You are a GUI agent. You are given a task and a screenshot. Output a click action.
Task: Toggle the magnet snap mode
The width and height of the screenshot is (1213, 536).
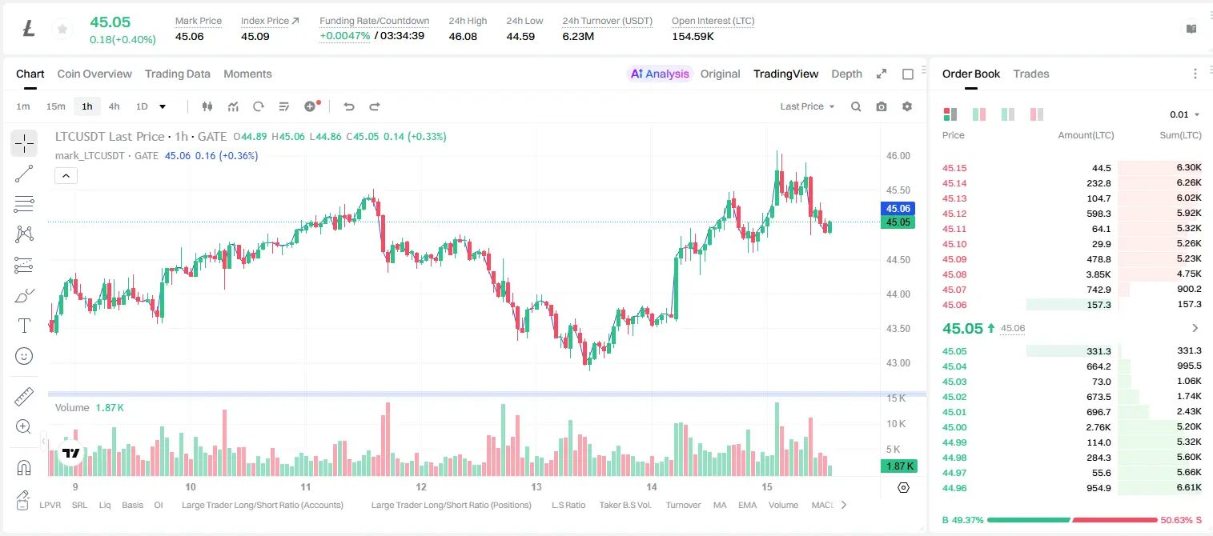(x=24, y=468)
